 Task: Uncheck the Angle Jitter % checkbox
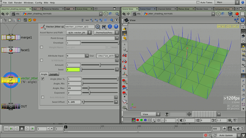click(x=43, y=79)
